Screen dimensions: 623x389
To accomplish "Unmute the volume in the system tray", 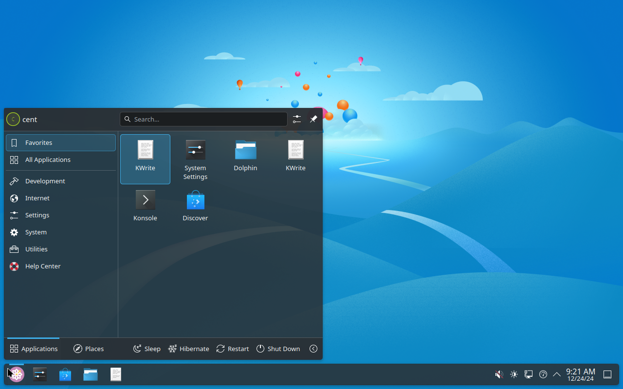I will click(x=499, y=374).
